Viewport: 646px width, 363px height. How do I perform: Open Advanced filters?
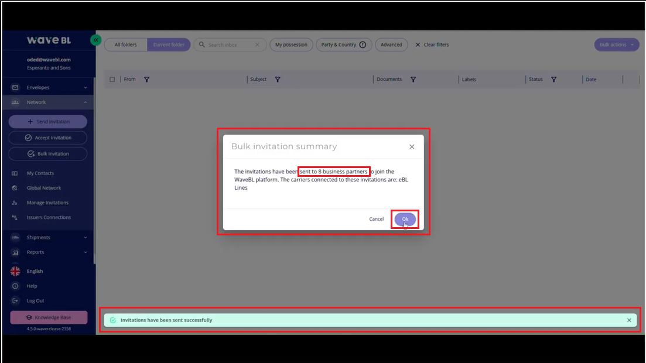coord(391,44)
